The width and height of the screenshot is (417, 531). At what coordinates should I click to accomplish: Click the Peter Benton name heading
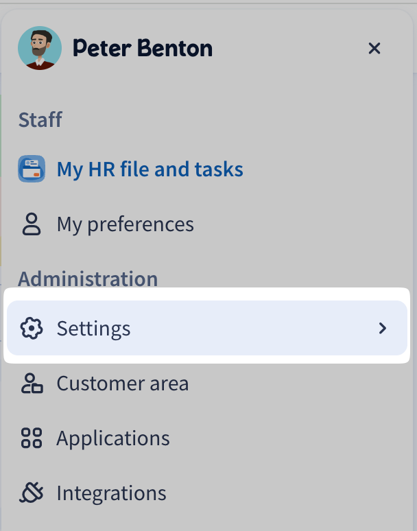click(x=142, y=48)
